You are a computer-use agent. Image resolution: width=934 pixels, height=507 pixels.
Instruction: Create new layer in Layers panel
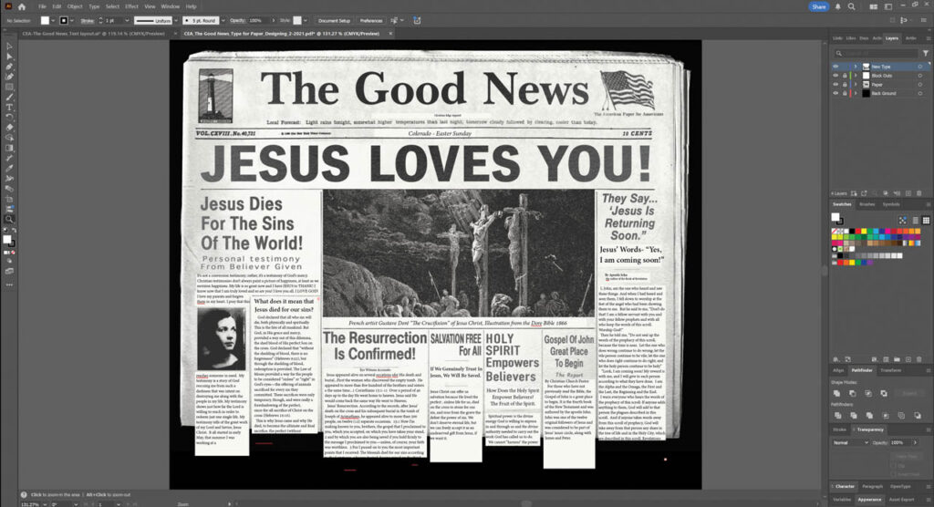pos(908,193)
